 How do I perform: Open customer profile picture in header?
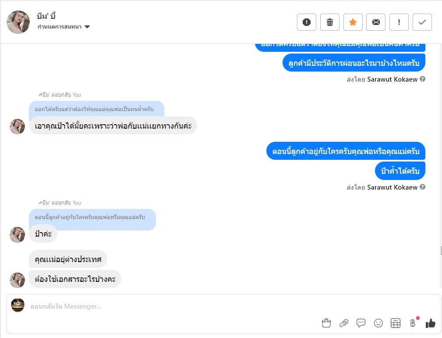pyautogui.click(x=18, y=22)
